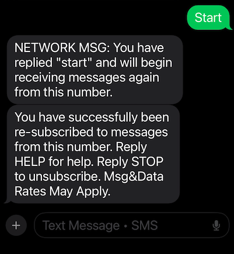Tap the "Reply HELP for help" sentence
234x254 pixels.
pyautogui.click(x=81, y=154)
